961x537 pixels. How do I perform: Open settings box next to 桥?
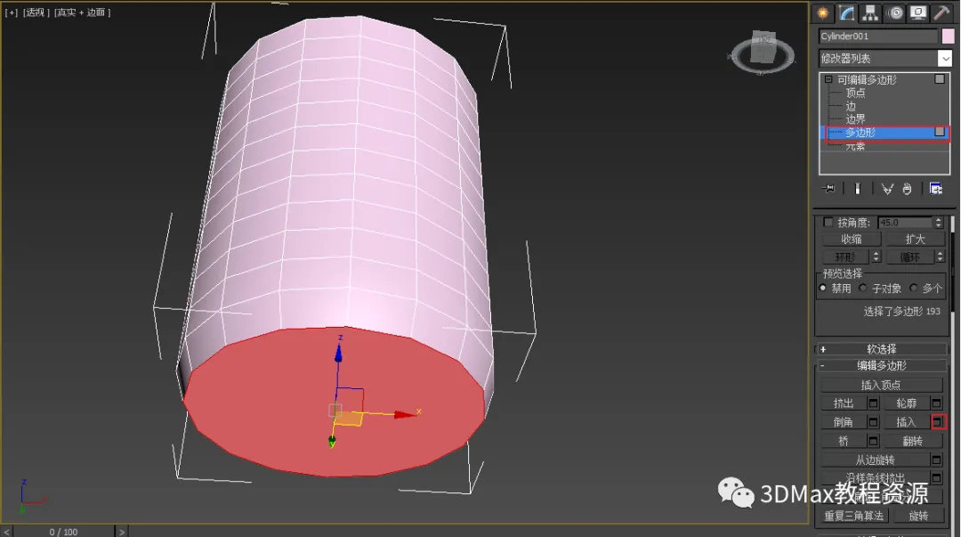tap(874, 441)
